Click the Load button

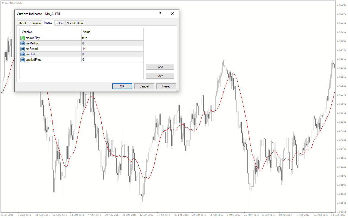click(160, 67)
